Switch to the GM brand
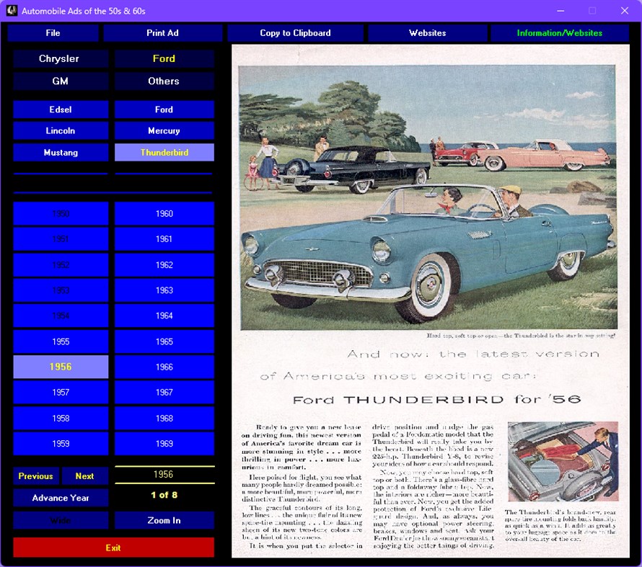This screenshot has width=642, height=567. point(60,81)
